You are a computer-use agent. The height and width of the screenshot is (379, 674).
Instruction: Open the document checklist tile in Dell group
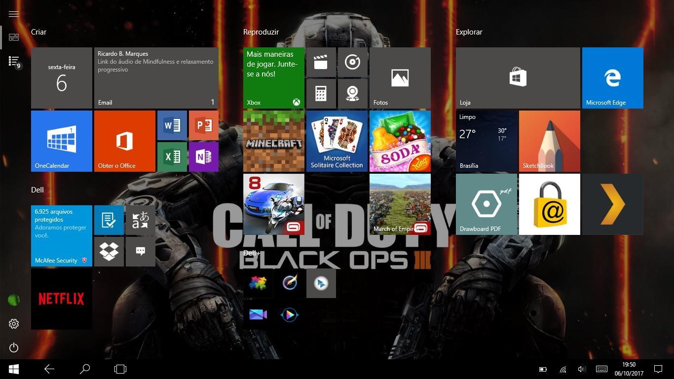tap(109, 220)
